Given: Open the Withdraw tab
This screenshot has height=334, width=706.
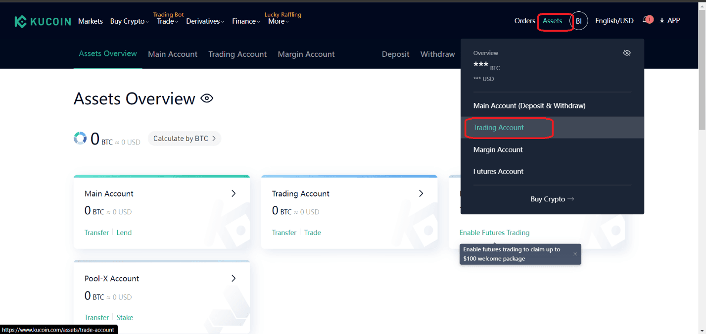Looking at the screenshot, I should (438, 54).
